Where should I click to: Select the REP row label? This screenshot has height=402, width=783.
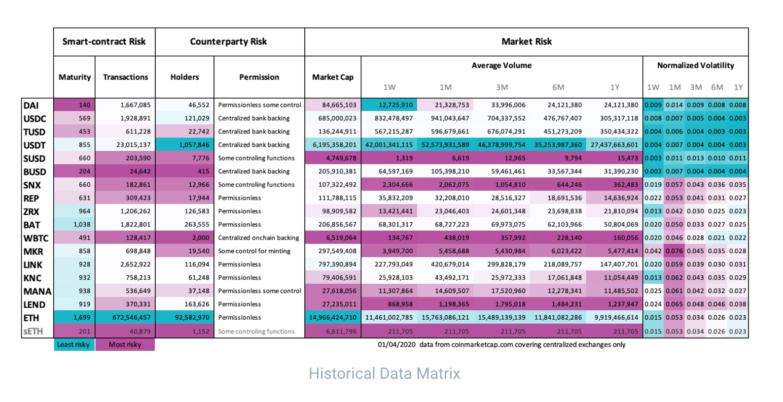coord(31,199)
